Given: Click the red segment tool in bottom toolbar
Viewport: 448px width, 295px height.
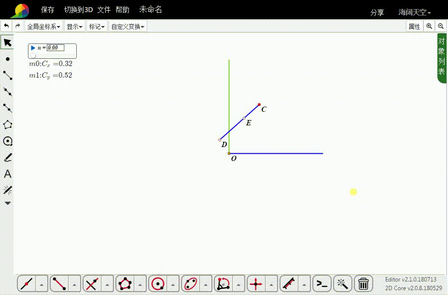Looking at the screenshot, I should point(59,283).
